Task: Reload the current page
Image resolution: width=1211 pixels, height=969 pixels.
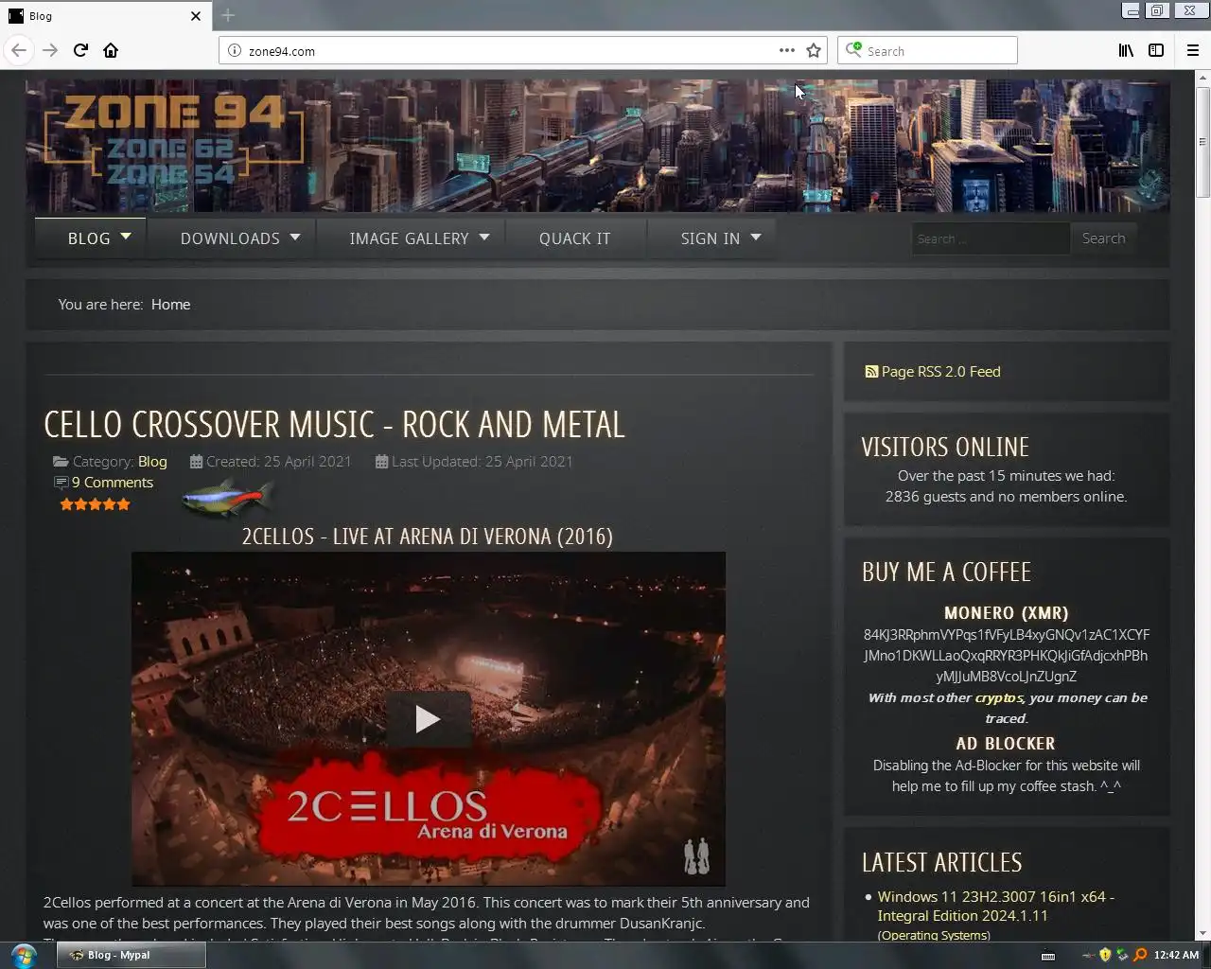Action: [80, 50]
